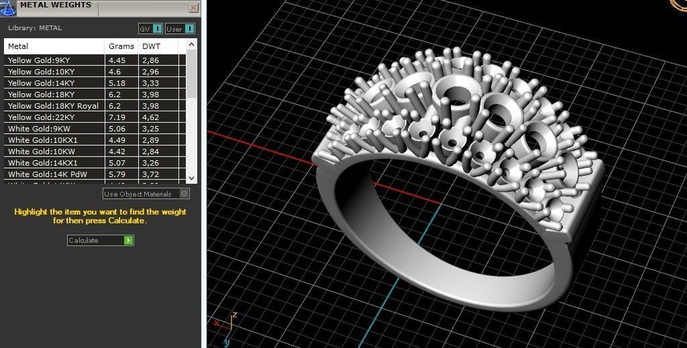Image resolution: width=687 pixels, height=348 pixels.
Task: Click the 4,62 DWT value
Action: click(x=151, y=117)
